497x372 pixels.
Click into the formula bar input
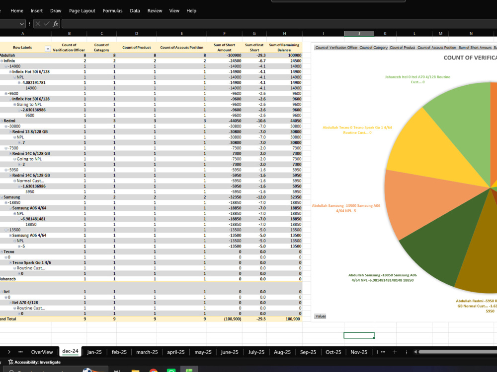[x=279, y=24]
